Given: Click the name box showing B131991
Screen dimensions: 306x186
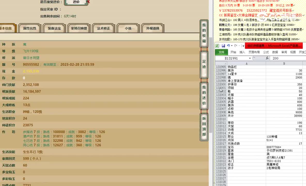Looking at the screenshot, I should point(232,58).
